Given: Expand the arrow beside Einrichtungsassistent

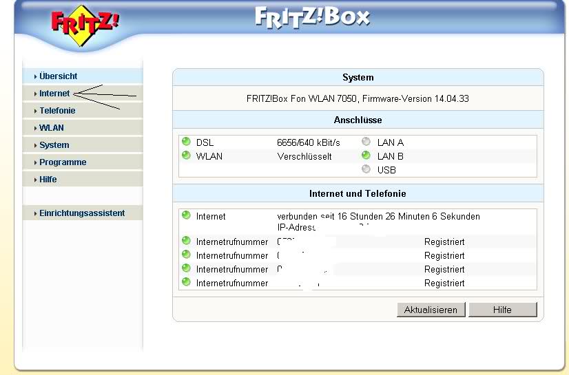Looking at the screenshot, I should (36, 214).
